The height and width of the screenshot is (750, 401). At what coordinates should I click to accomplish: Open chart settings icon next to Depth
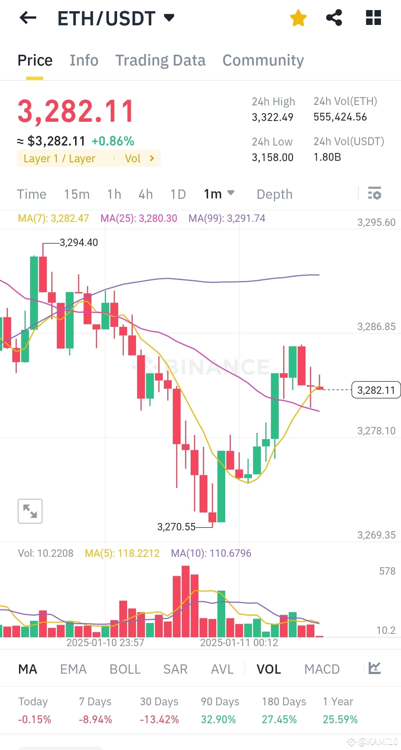[x=375, y=194]
